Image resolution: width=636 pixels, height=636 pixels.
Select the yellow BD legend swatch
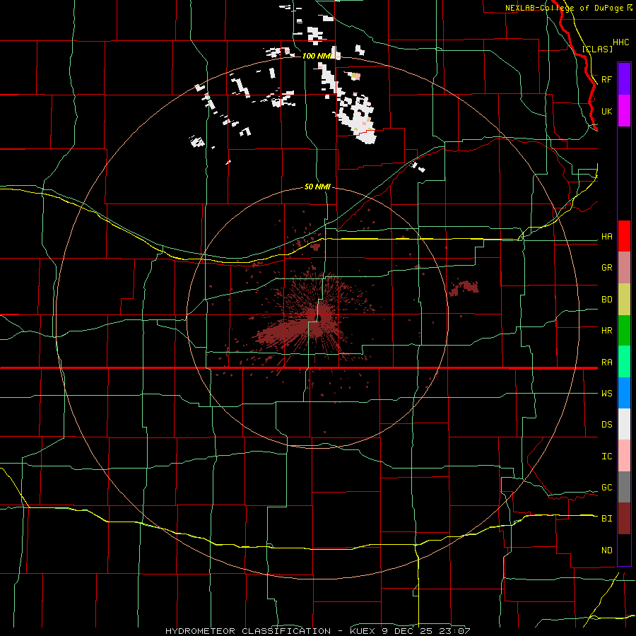click(624, 300)
